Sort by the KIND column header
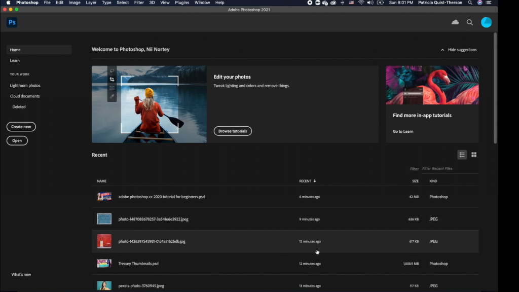The image size is (519, 292). 433,181
